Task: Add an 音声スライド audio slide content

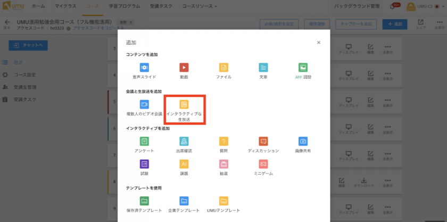Action: [x=144, y=67]
